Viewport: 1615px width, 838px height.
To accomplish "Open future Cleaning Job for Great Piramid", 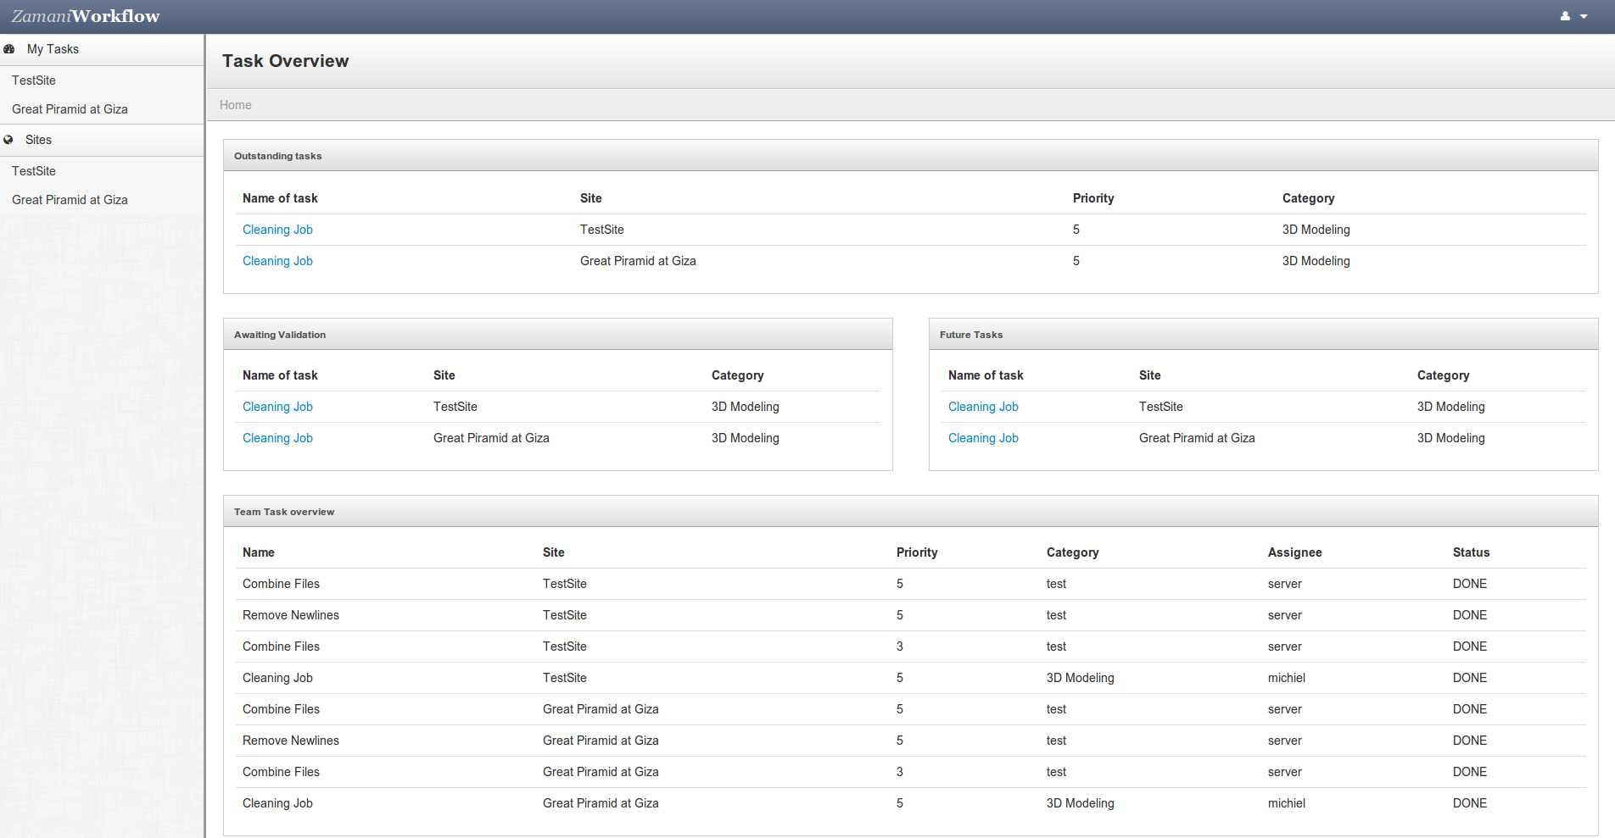I will tap(983, 438).
